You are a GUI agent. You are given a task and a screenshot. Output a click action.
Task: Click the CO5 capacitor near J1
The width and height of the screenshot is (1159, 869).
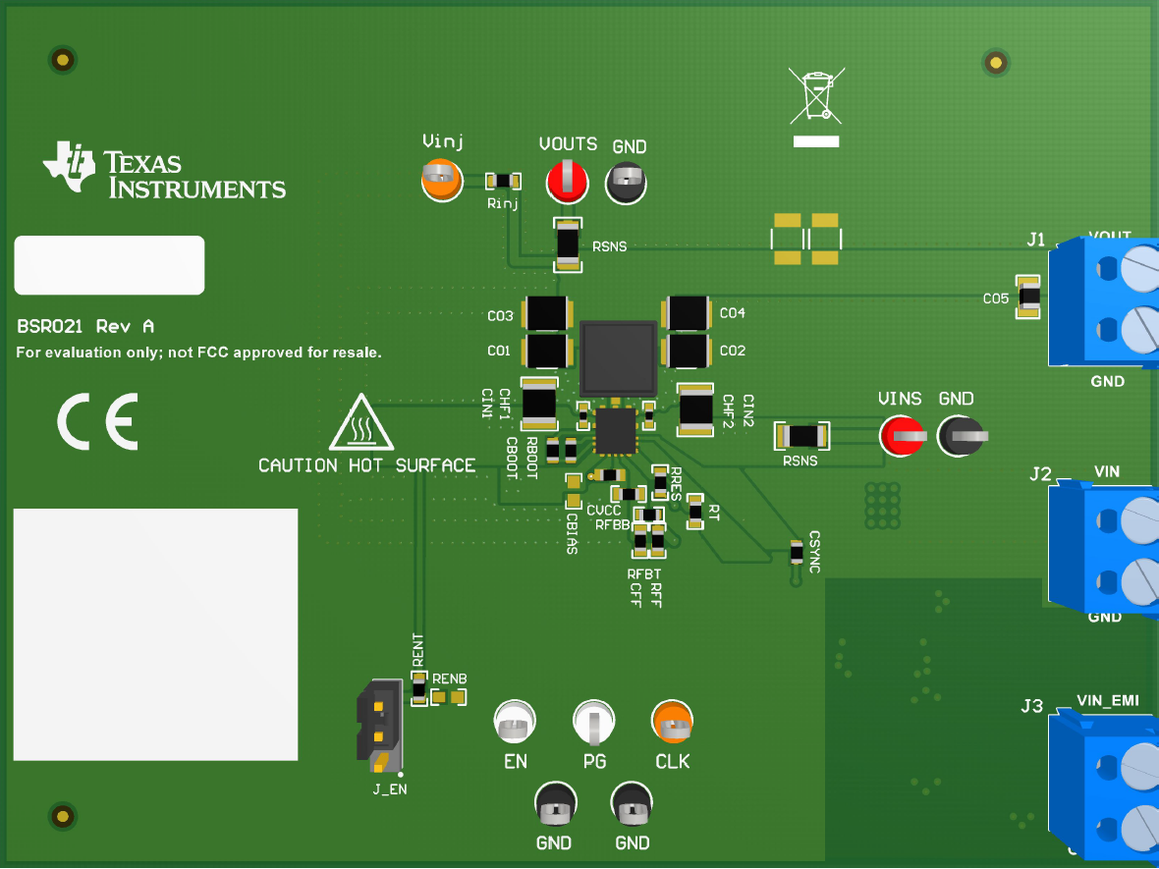pyautogui.click(x=1028, y=298)
